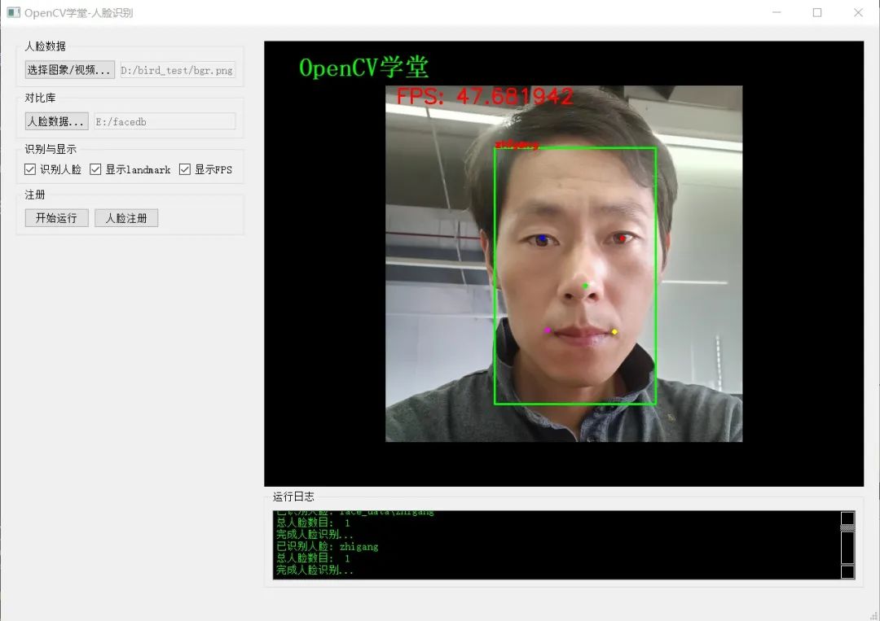Maximize the application window
This screenshot has width=880, height=621.
(818, 13)
